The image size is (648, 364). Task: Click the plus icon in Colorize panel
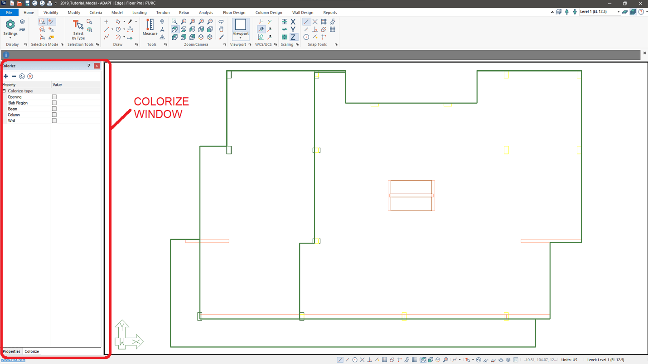click(6, 77)
